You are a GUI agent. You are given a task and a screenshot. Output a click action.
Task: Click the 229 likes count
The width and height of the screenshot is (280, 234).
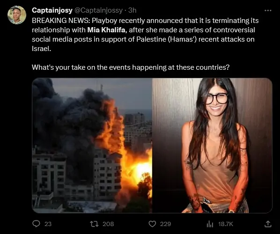click(166, 224)
